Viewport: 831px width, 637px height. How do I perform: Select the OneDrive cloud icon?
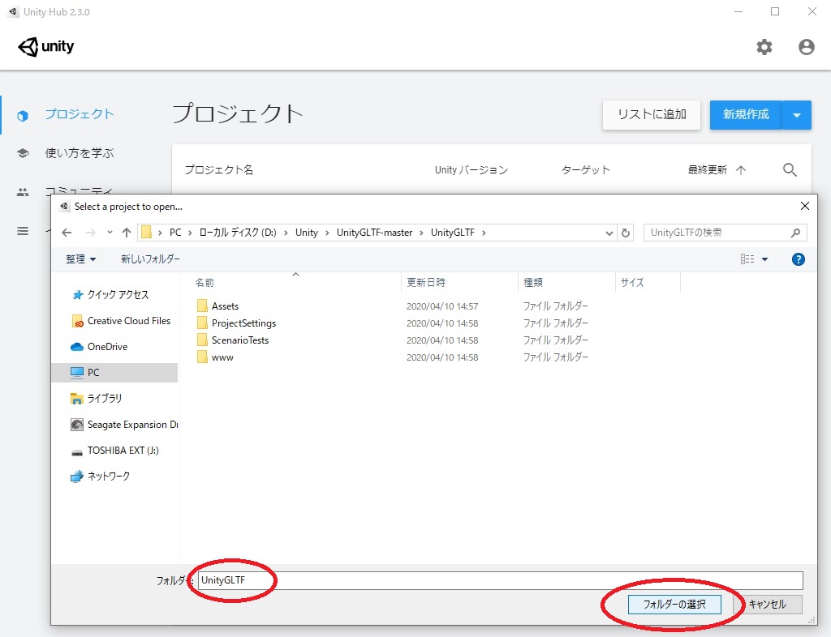pos(77,347)
